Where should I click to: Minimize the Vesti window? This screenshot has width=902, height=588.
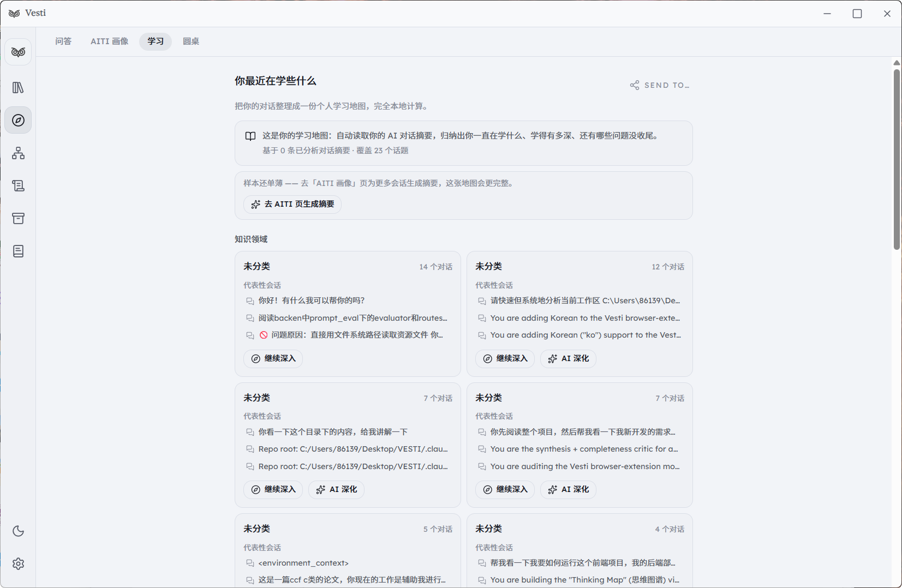coord(827,14)
